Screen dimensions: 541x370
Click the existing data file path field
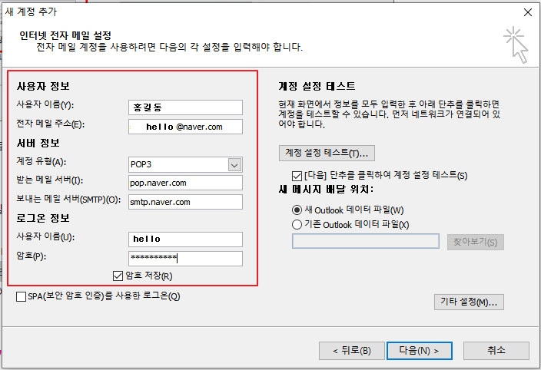(x=365, y=241)
